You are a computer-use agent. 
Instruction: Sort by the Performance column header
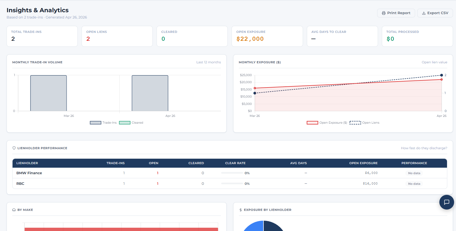coord(414,163)
